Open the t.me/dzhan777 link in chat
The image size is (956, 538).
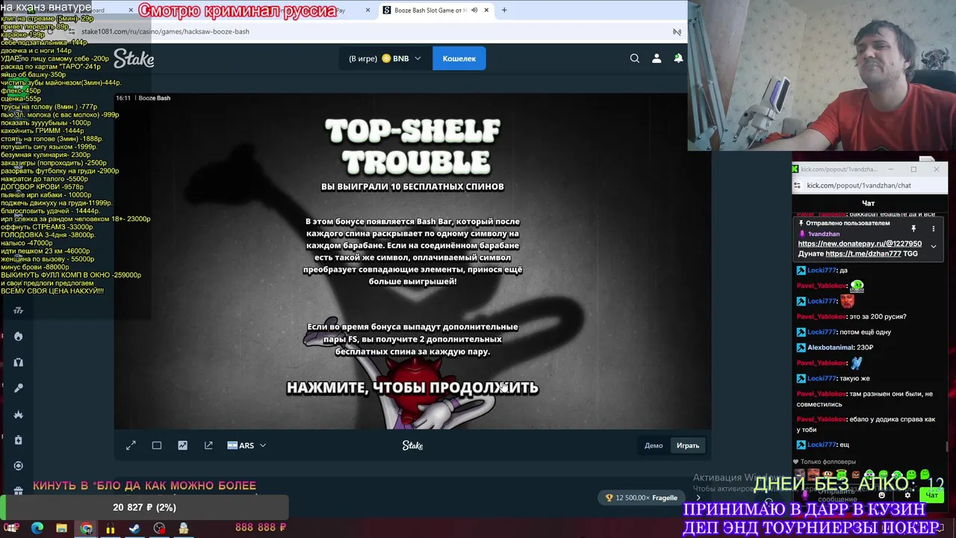(863, 253)
